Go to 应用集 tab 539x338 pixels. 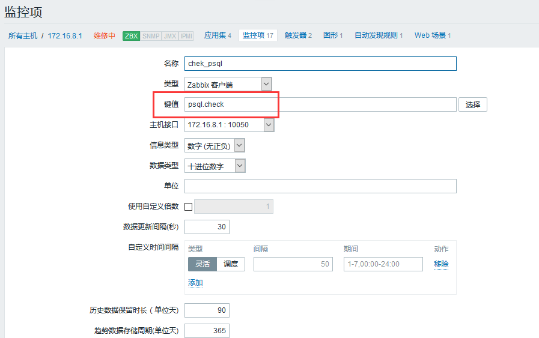coord(218,35)
